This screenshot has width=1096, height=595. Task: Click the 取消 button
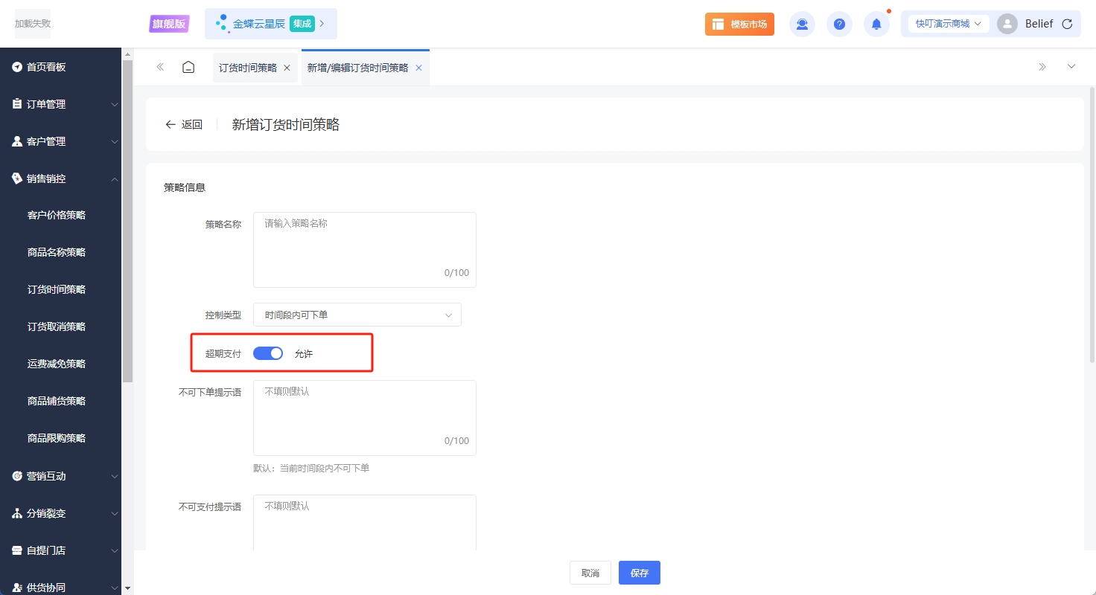pos(590,573)
